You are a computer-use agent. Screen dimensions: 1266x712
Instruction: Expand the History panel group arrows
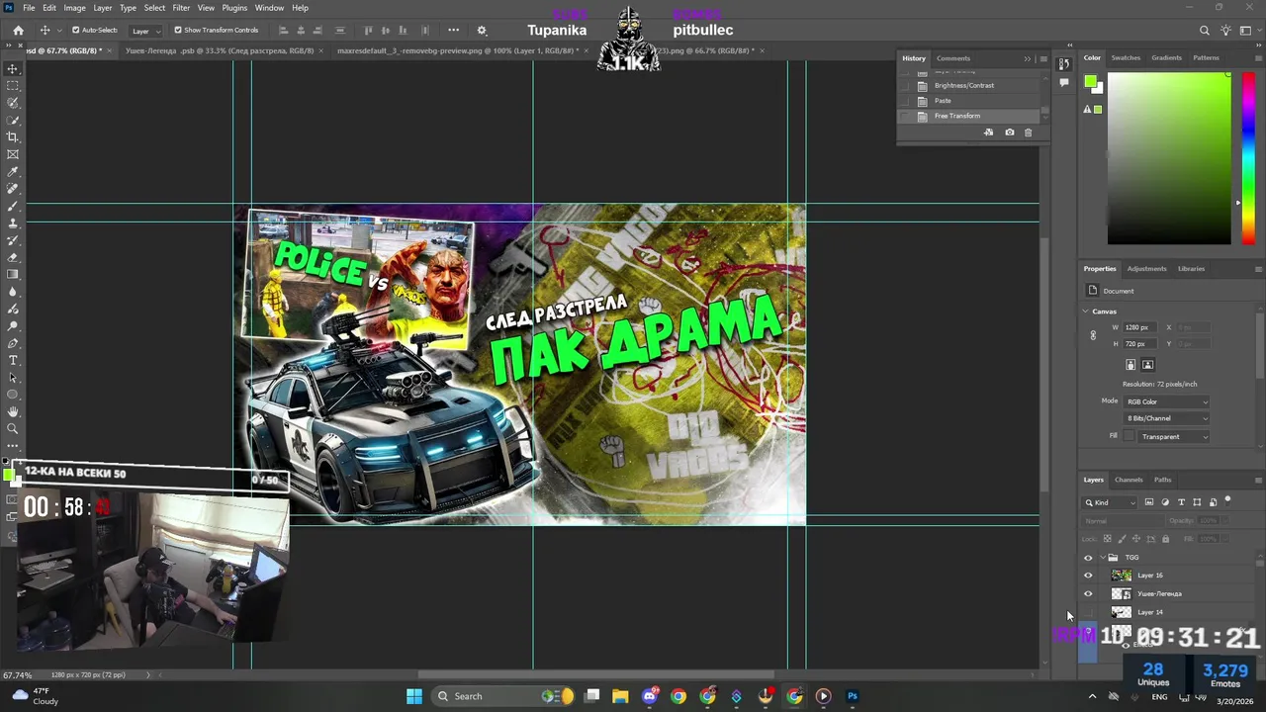click(1027, 58)
